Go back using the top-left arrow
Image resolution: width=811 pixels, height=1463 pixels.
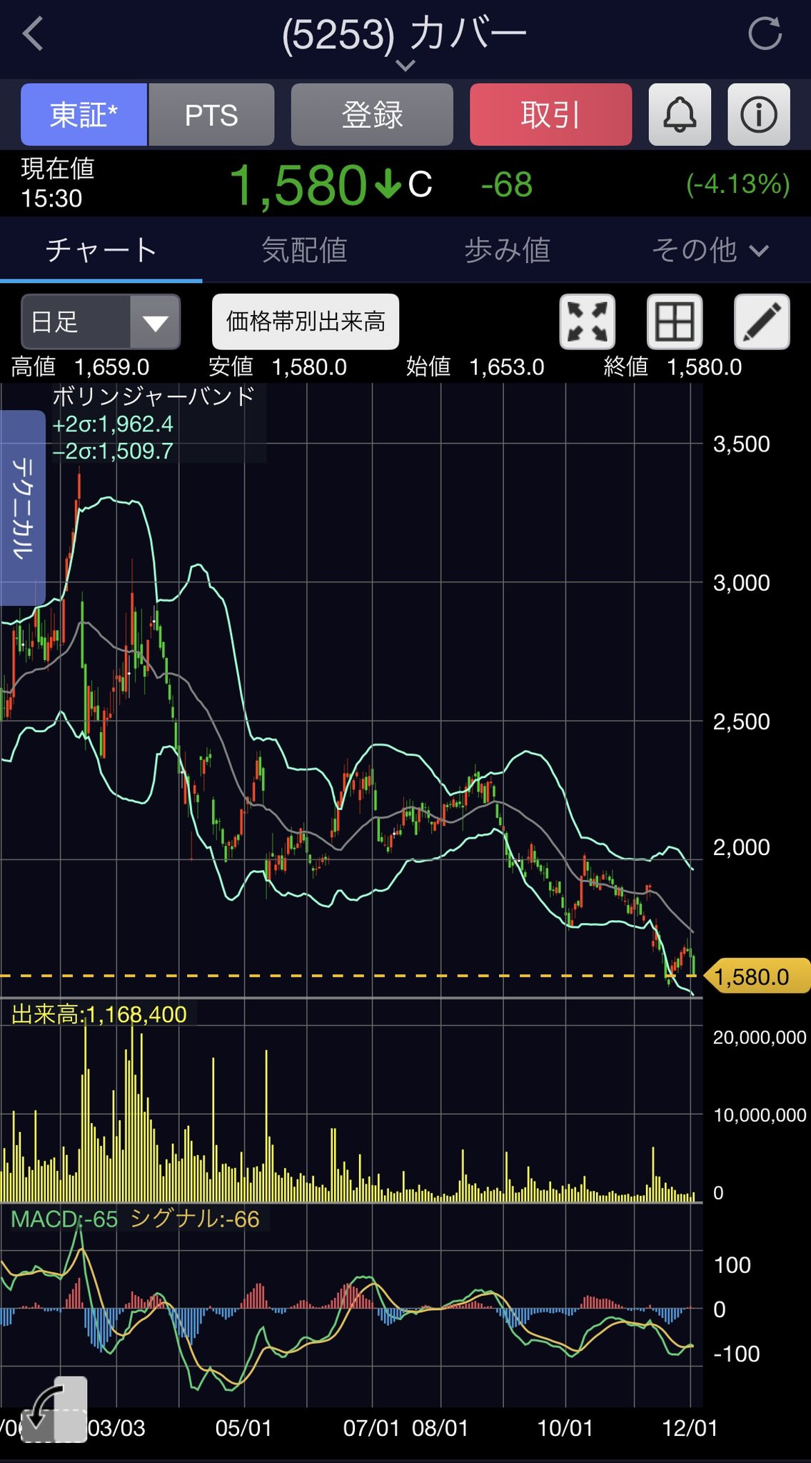(33, 34)
